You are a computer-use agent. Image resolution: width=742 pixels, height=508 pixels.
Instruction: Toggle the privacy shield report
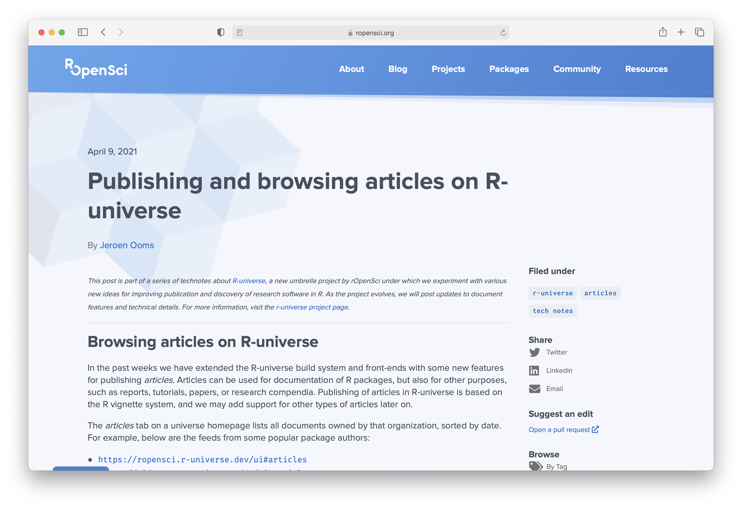point(220,32)
